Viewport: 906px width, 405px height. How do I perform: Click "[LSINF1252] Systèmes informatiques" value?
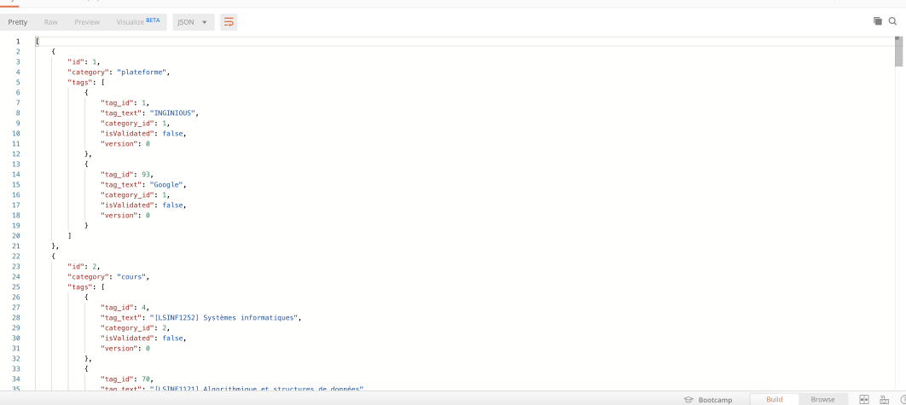(x=225, y=318)
